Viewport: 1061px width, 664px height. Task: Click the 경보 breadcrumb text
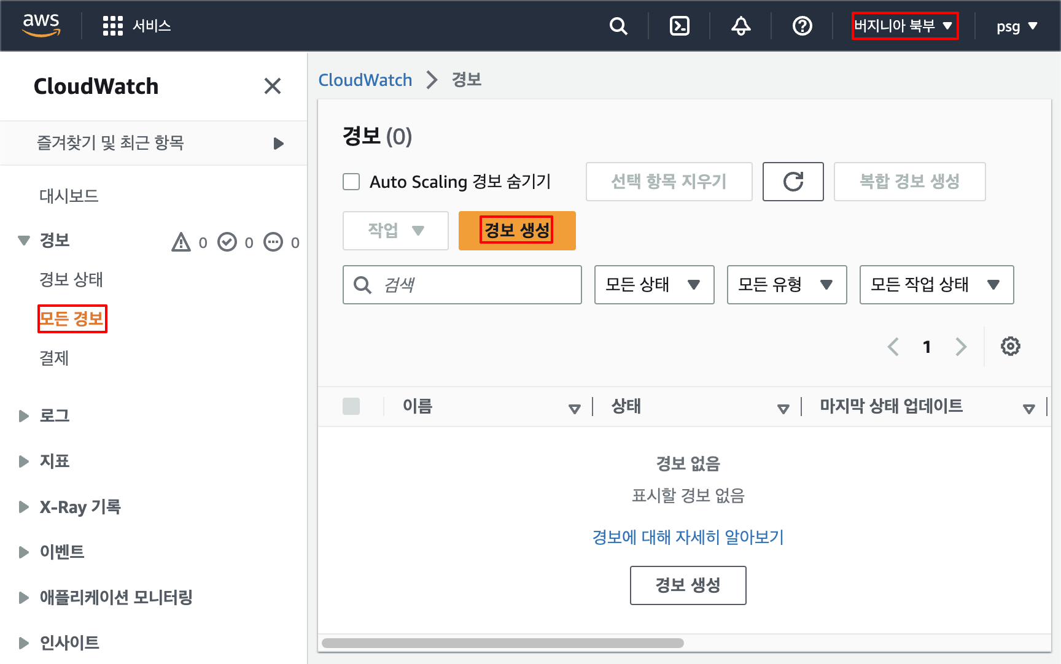[467, 80]
